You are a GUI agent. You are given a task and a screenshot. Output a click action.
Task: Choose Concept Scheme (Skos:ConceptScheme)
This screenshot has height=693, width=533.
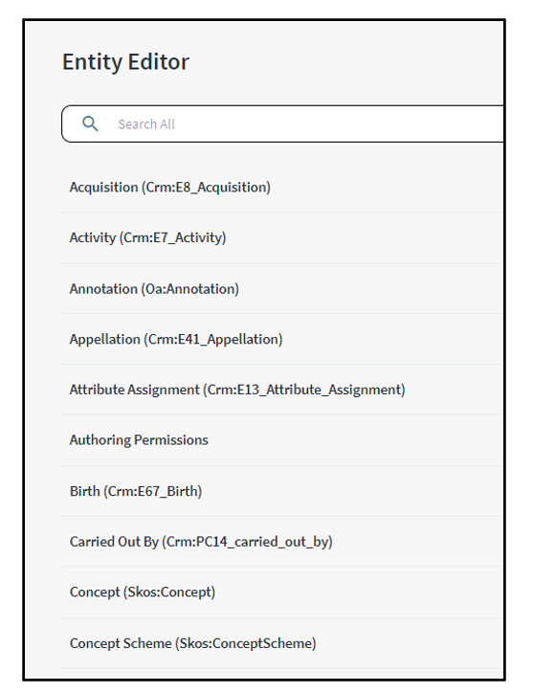coord(283,643)
